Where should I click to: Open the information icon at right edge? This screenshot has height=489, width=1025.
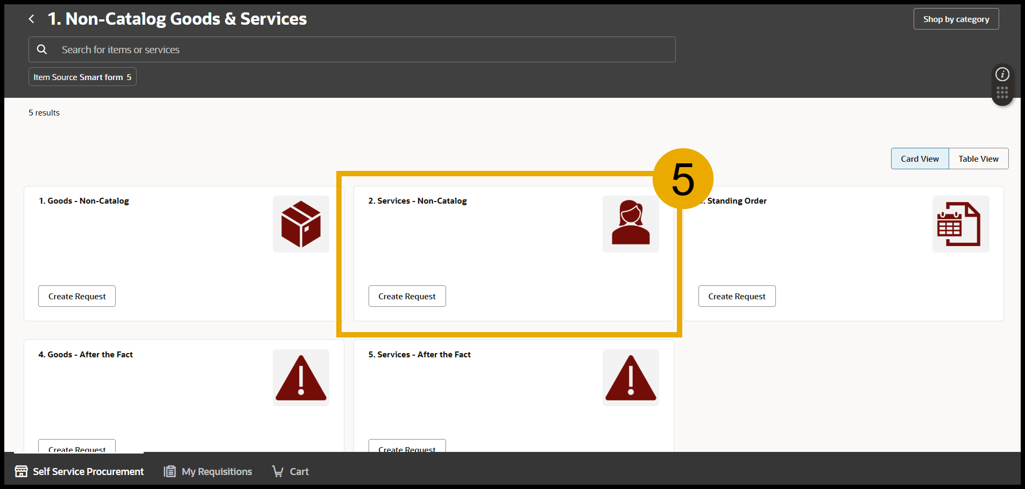tap(1002, 74)
